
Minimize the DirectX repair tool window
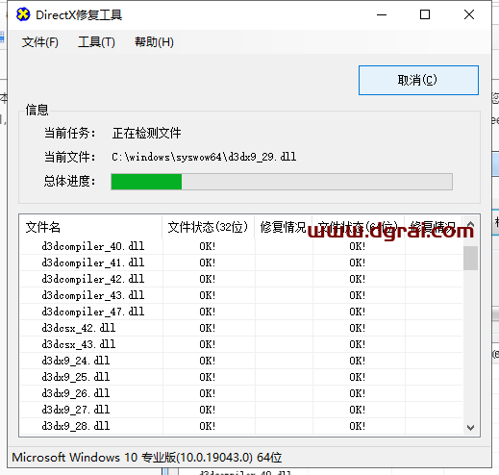point(382,14)
